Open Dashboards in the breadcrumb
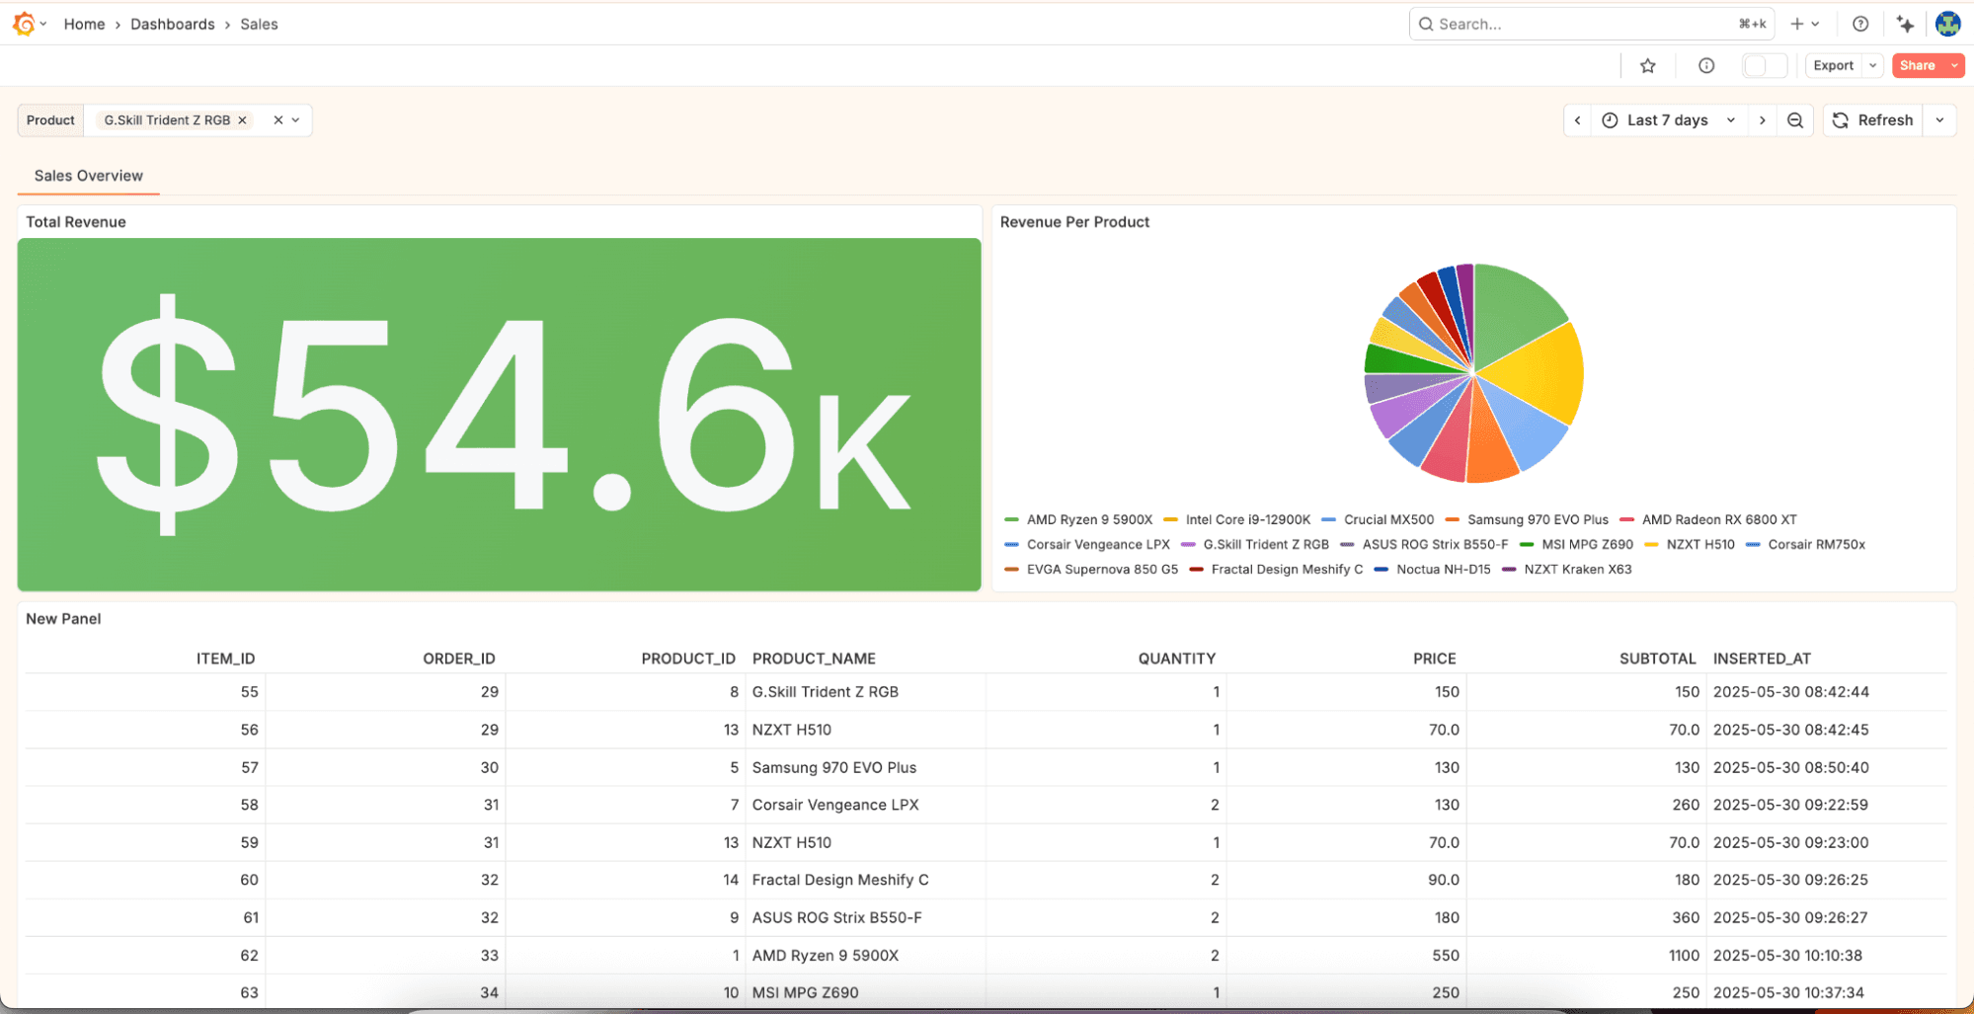 tap(172, 24)
